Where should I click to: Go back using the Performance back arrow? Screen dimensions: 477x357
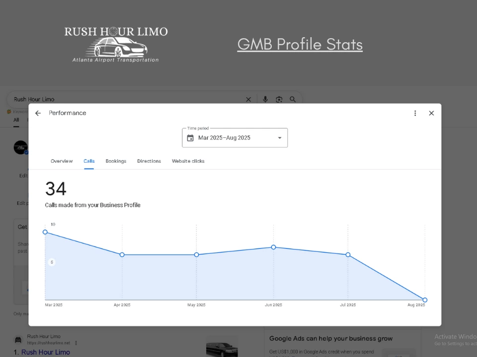point(38,113)
